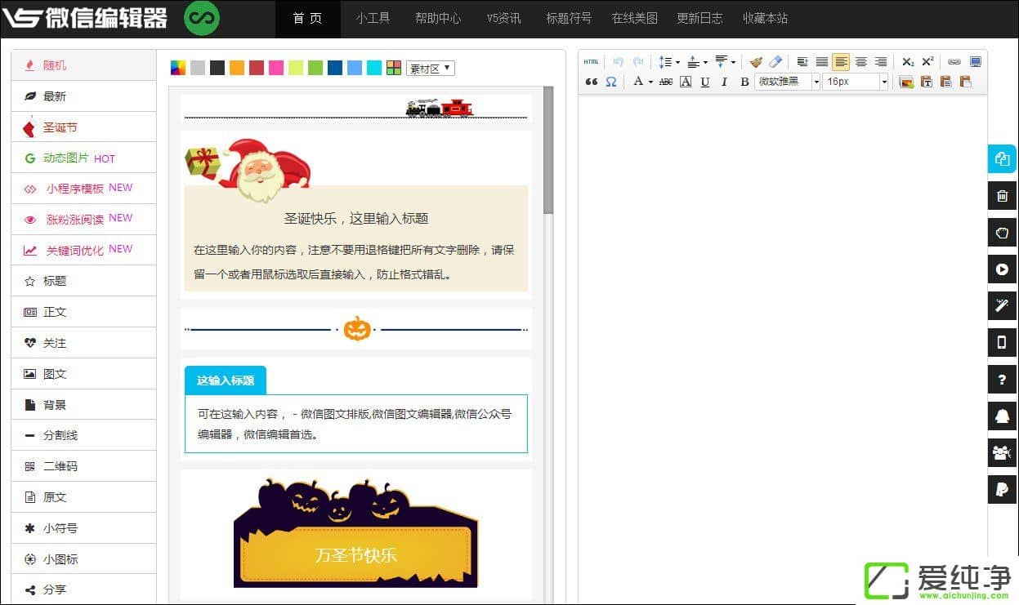The height and width of the screenshot is (605, 1019).
Task: Click the magic wand icon in the right sidebar
Action: (x=1002, y=306)
